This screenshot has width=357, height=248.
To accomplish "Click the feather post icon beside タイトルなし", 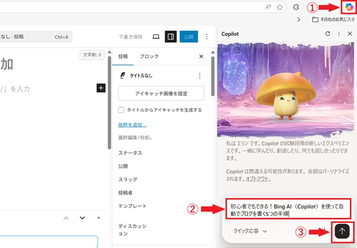I will 122,75.
